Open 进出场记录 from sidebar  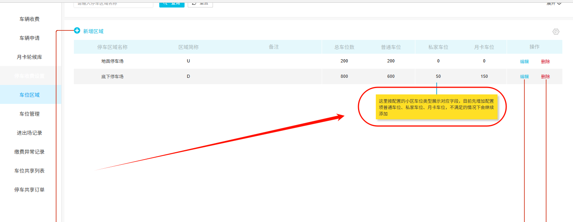(x=30, y=133)
